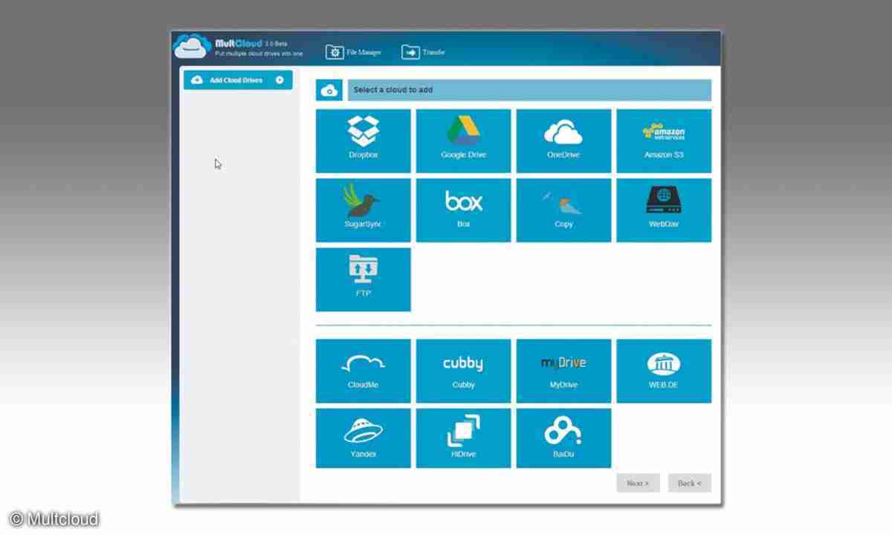The width and height of the screenshot is (892, 535).
Task: Switch to the Transfer tab
Action: [423, 52]
